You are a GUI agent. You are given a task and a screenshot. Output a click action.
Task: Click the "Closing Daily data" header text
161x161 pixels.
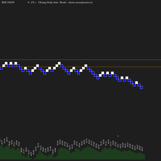48,2
